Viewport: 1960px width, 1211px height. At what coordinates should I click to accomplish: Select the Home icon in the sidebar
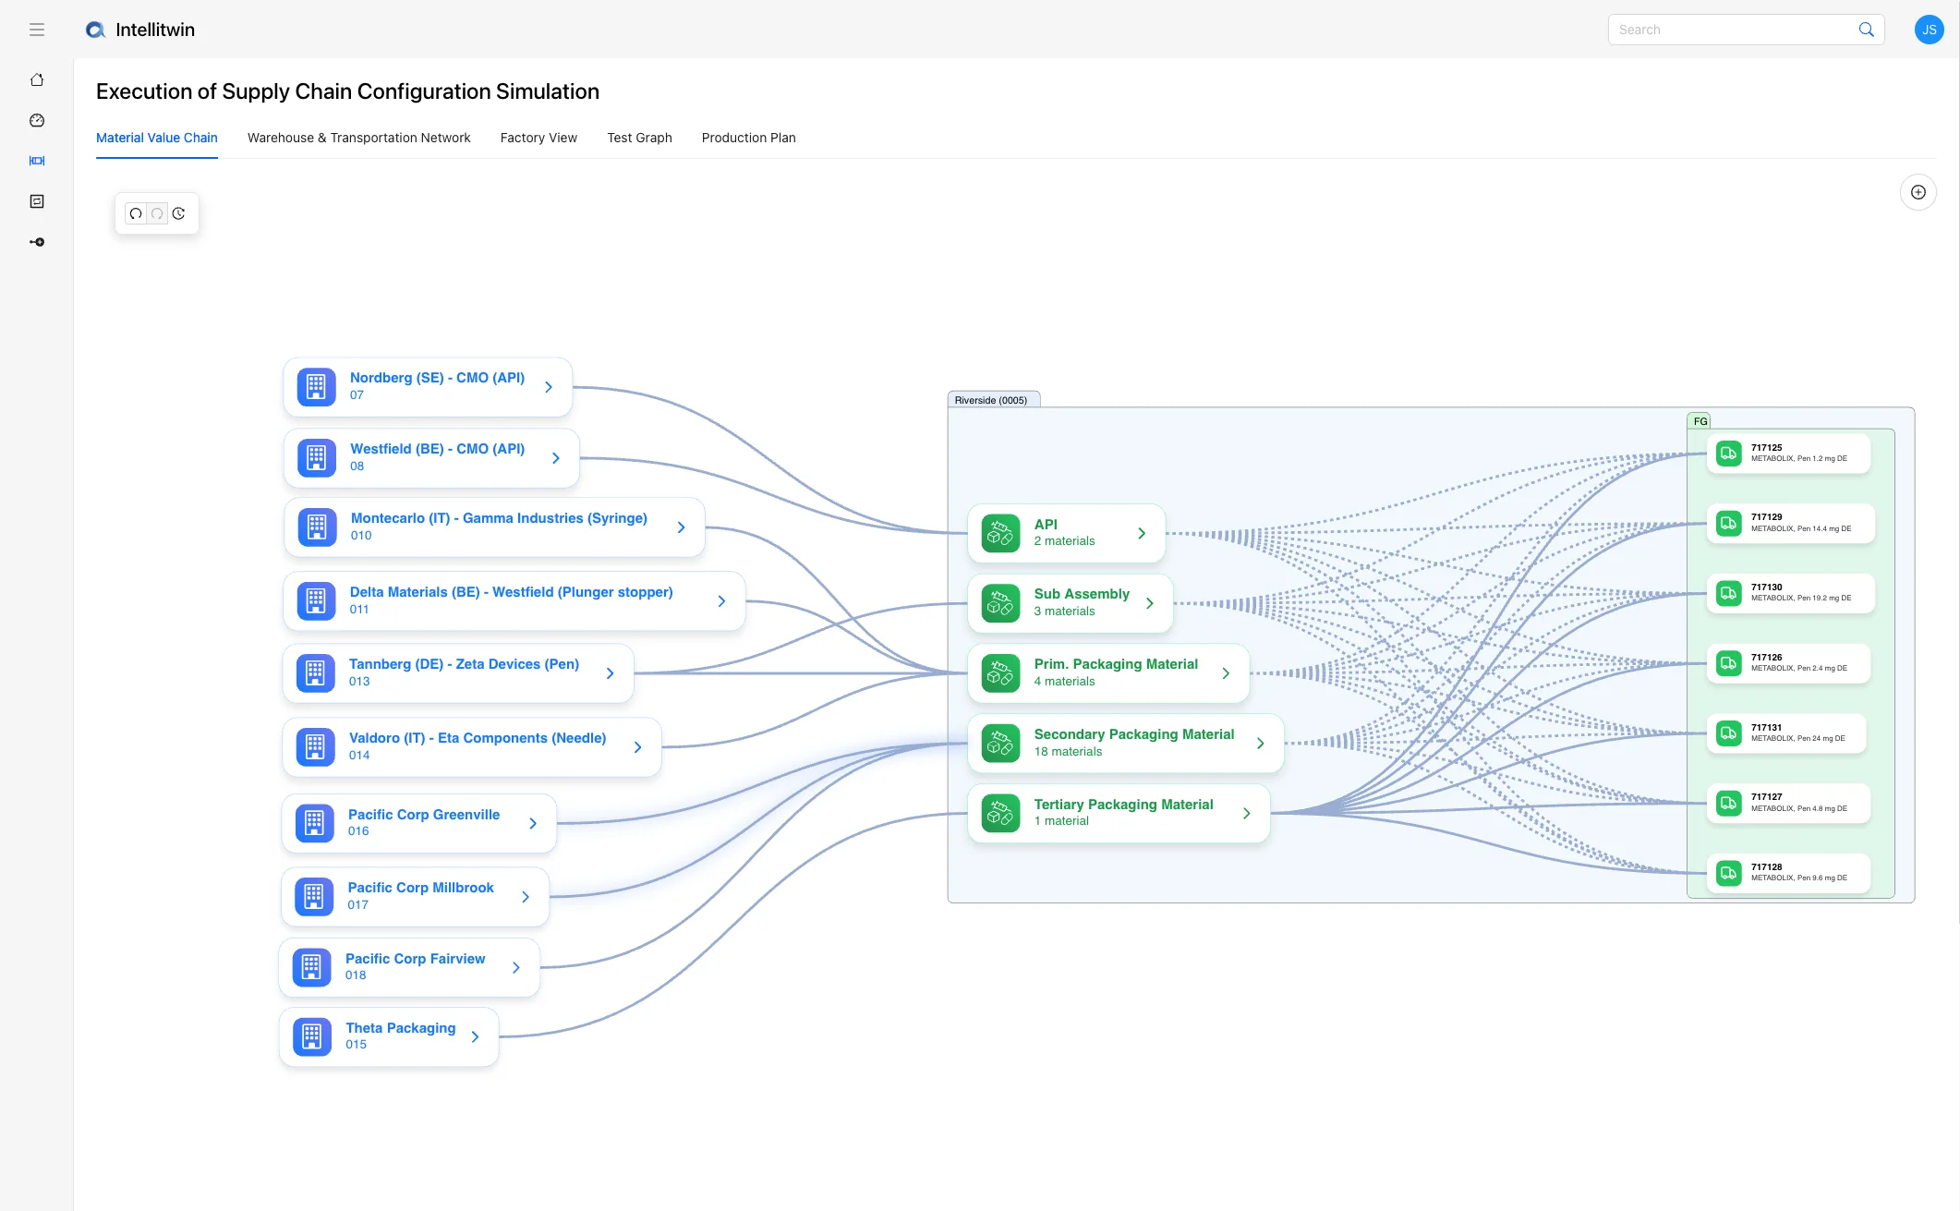[x=37, y=79]
